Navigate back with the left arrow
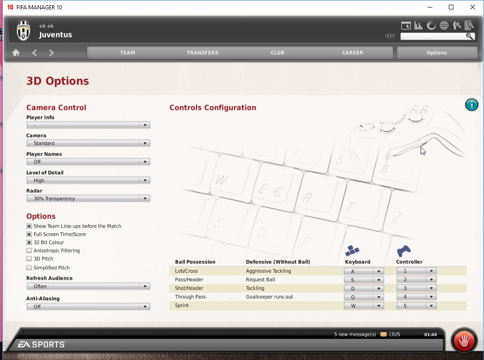The height and width of the screenshot is (360, 484). pos(34,53)
